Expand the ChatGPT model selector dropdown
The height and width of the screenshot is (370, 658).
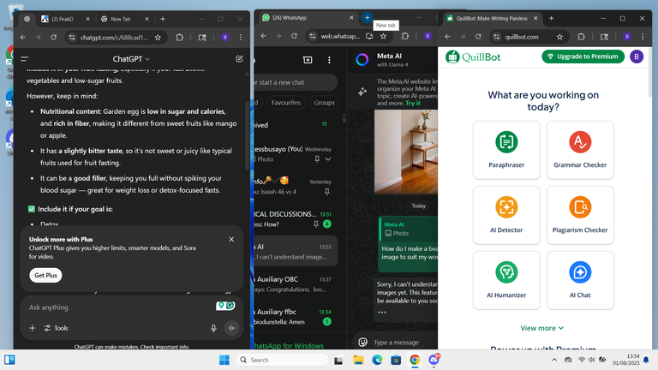pyautogui.click(x=131, y=59)
